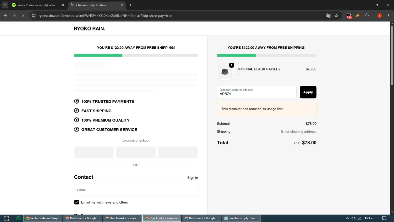
Task: Click the 1:23 a. m. clock
Action: (x=371, y=218)
